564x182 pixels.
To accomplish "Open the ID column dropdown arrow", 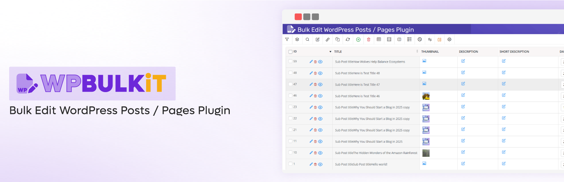I will (x=331, y=52).
